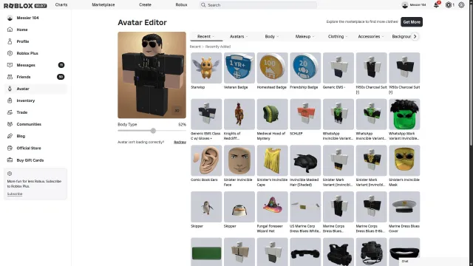The height and width of the screenshot is (266, 473).
Task: Click the Get More button
Action: [412, 22]
